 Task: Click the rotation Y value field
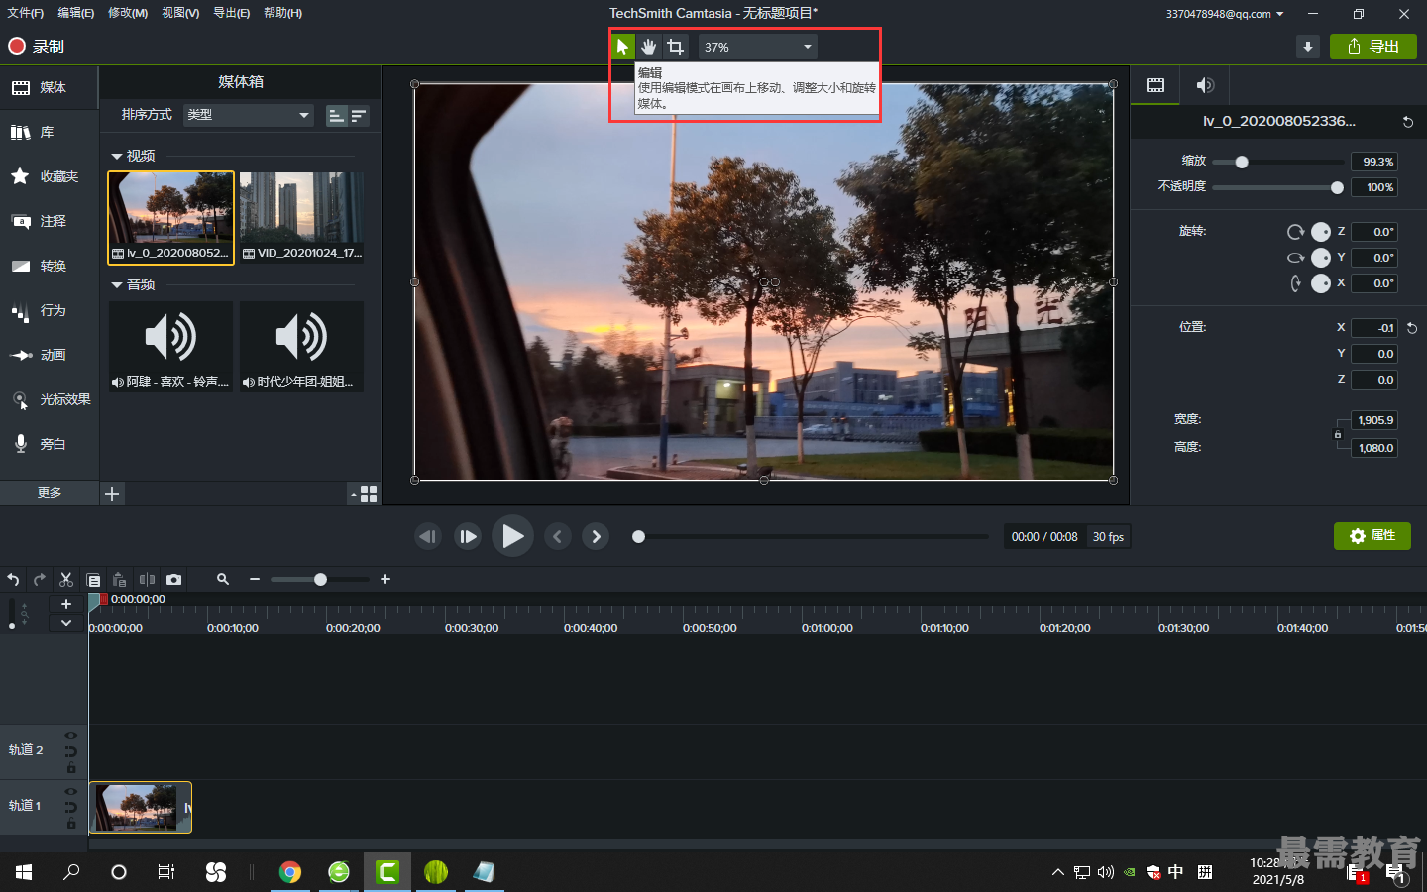click(x=1374, y=258)
